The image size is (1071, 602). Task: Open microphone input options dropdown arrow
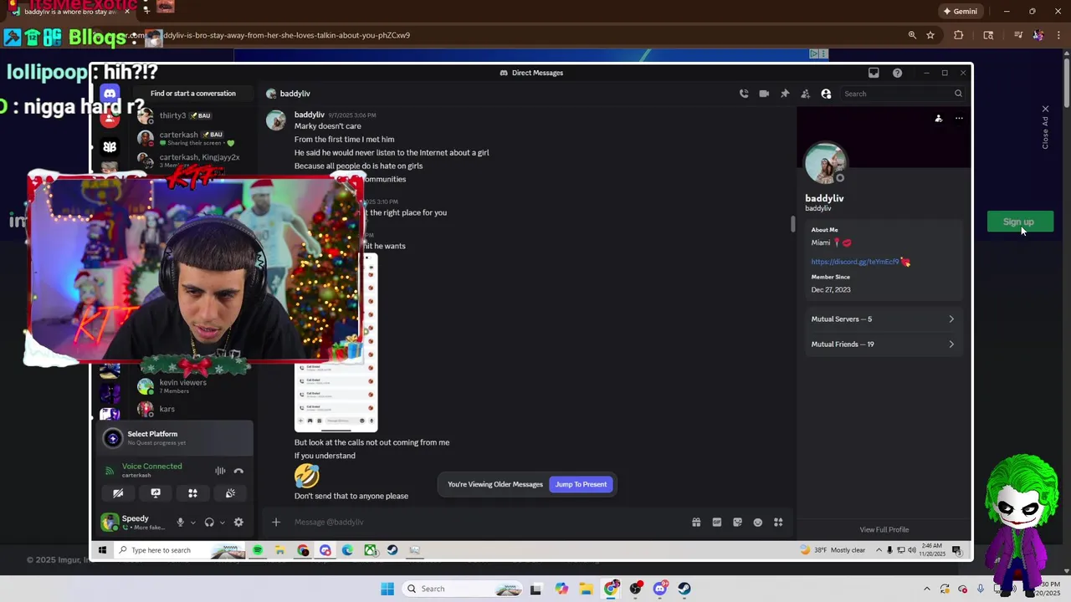pyautogui.click(x=192, y=523)
